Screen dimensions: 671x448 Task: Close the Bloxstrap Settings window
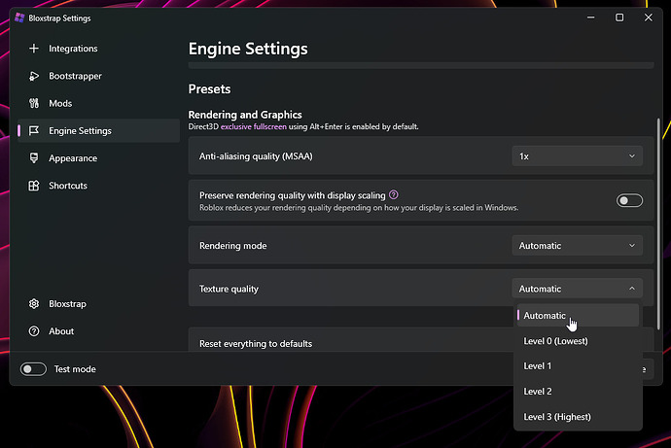649,17
